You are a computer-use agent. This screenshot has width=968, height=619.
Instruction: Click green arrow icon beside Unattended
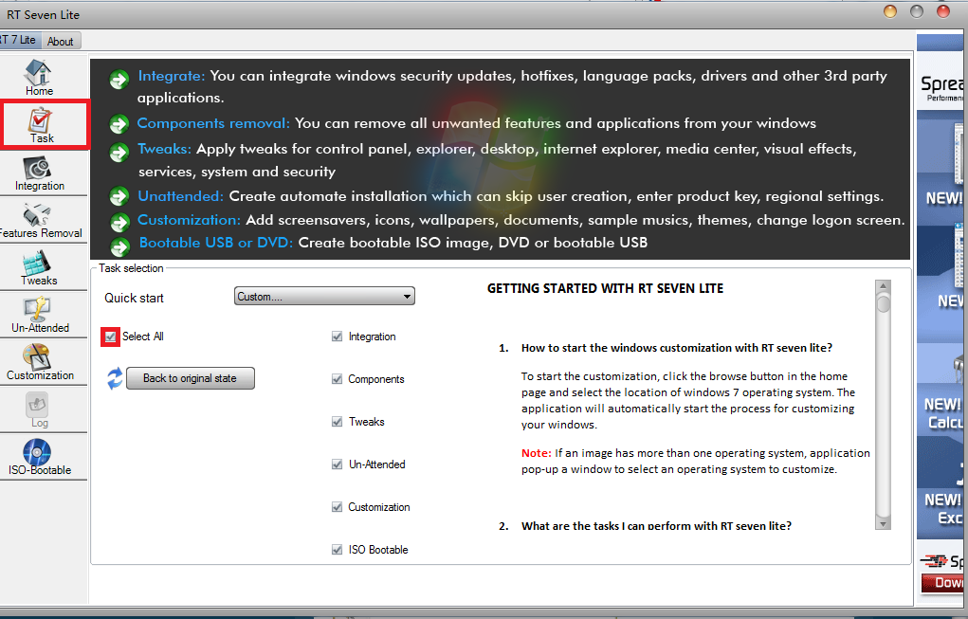tap(119, 197)
